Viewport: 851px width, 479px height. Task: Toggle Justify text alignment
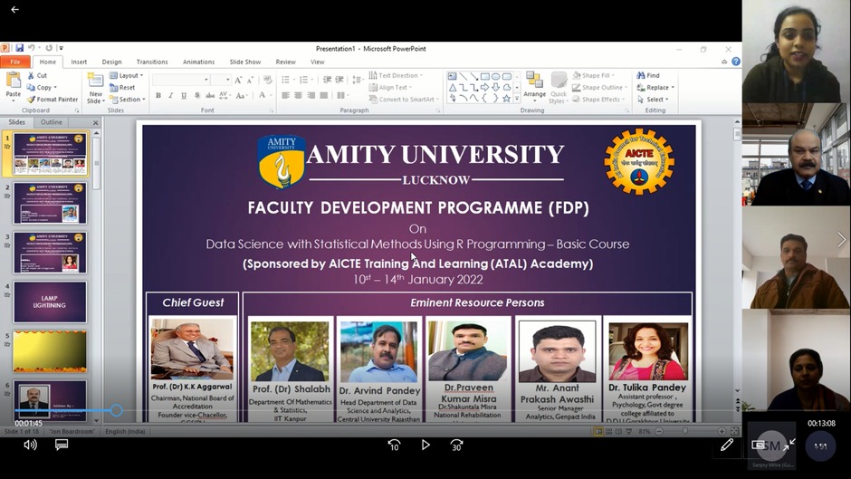coord(324,96)
